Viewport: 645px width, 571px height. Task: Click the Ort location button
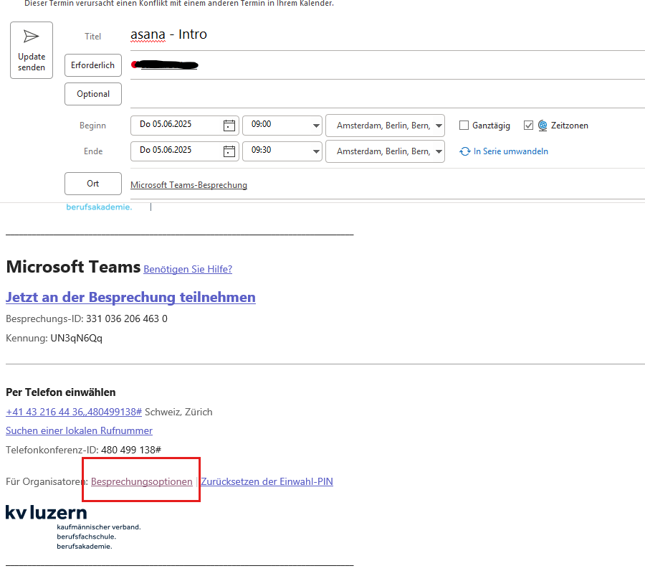click(x=93, y=184)
